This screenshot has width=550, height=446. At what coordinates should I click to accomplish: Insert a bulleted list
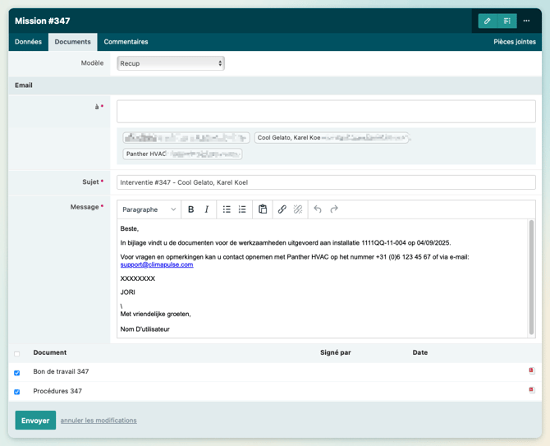click(x=227, y=209)
